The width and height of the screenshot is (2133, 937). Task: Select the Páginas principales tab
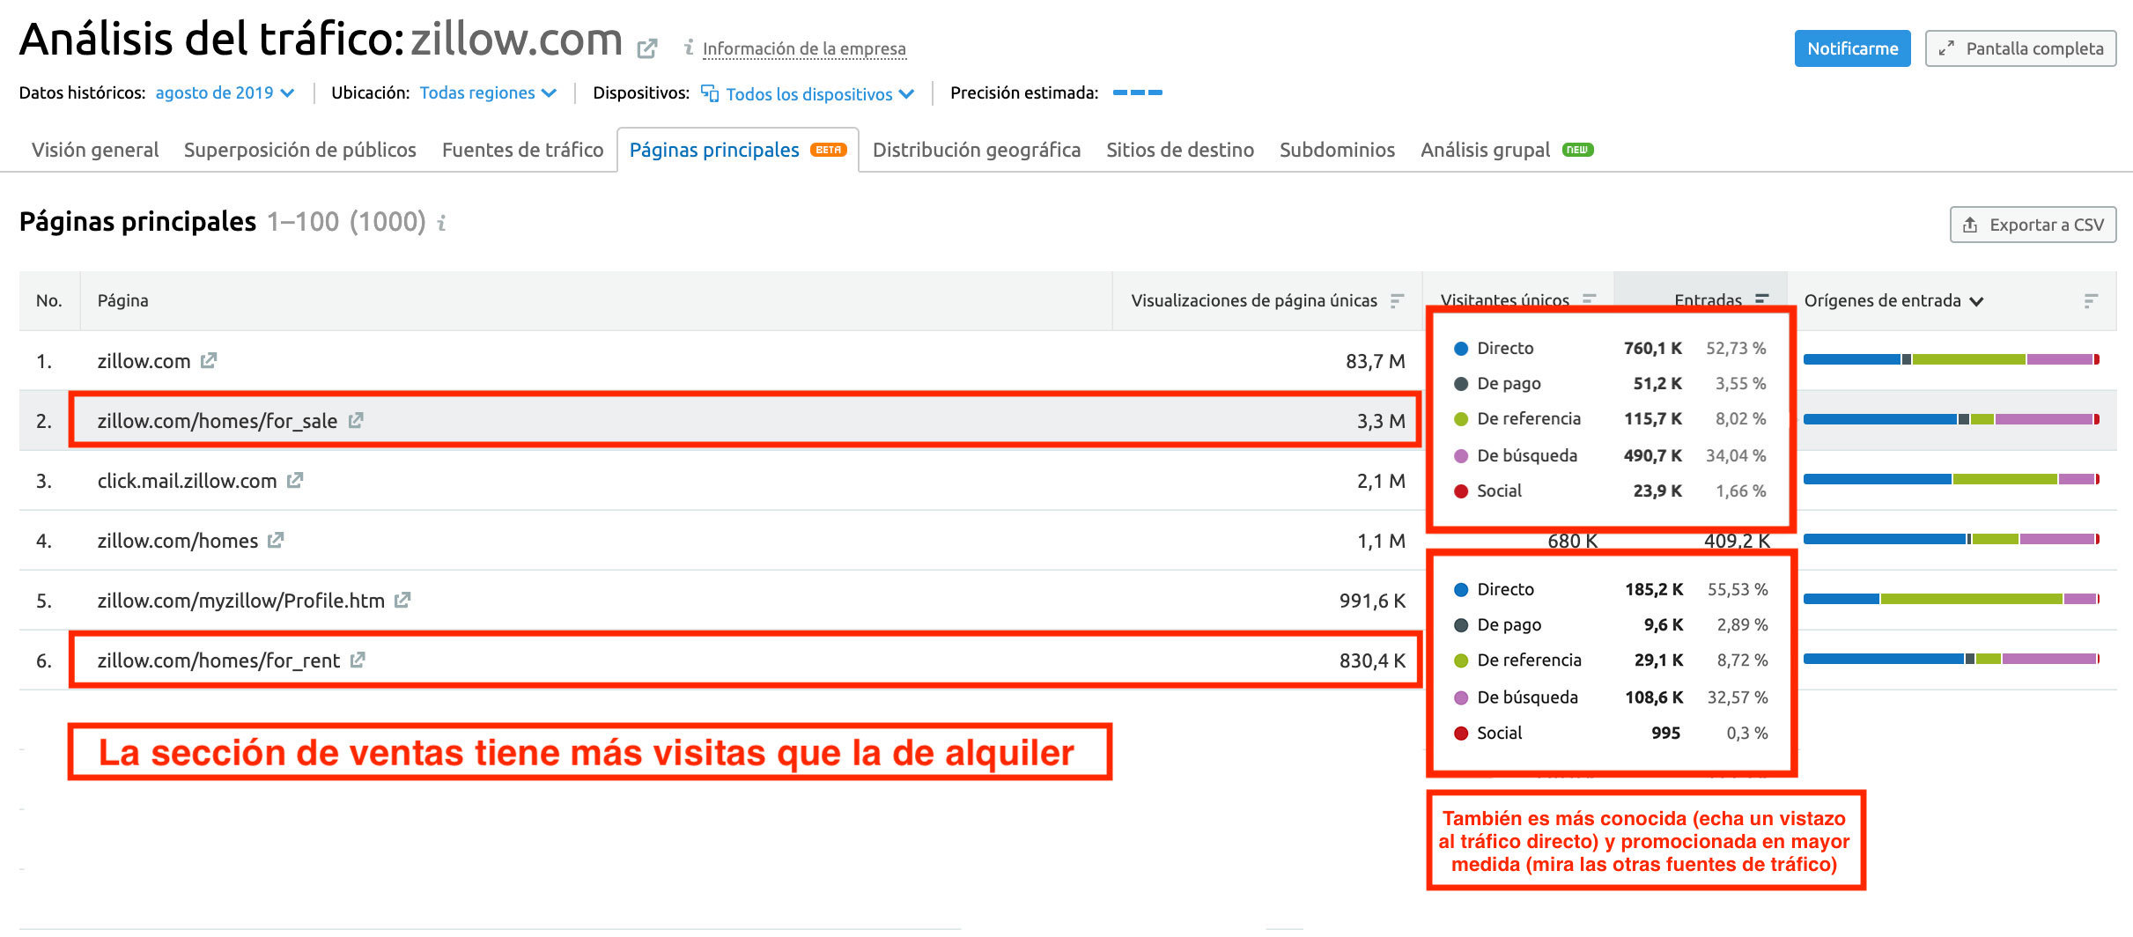tap(738, 150)
